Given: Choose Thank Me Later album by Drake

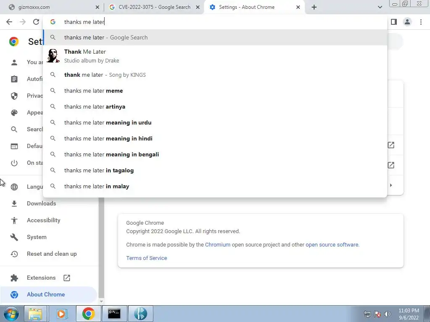Looking at the screenshot, I should (x=215, y=56).
